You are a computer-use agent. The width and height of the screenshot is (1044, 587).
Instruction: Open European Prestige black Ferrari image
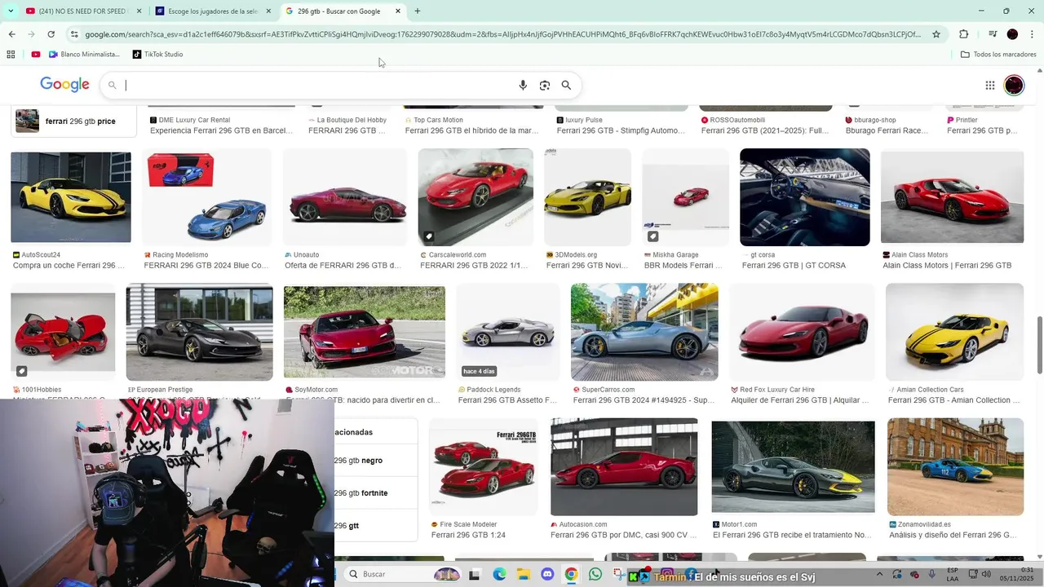pyautogui.click(x=200, y=332)
